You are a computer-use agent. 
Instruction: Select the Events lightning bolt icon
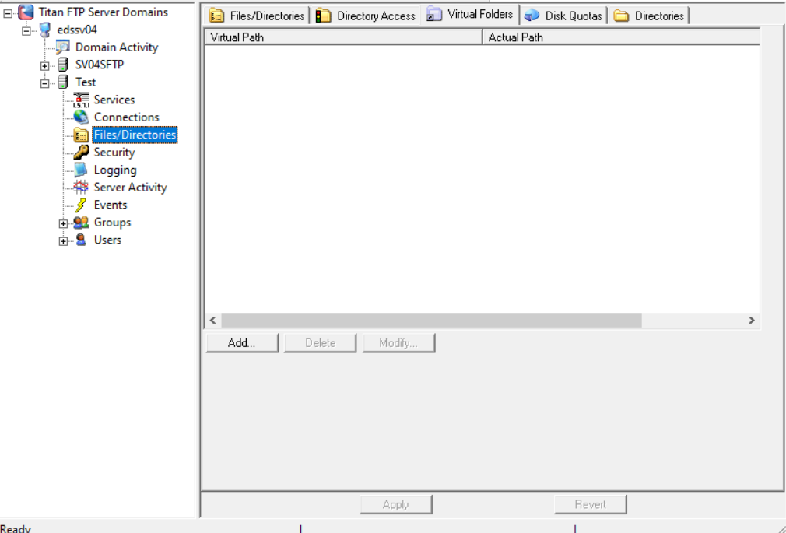[81, 205]
